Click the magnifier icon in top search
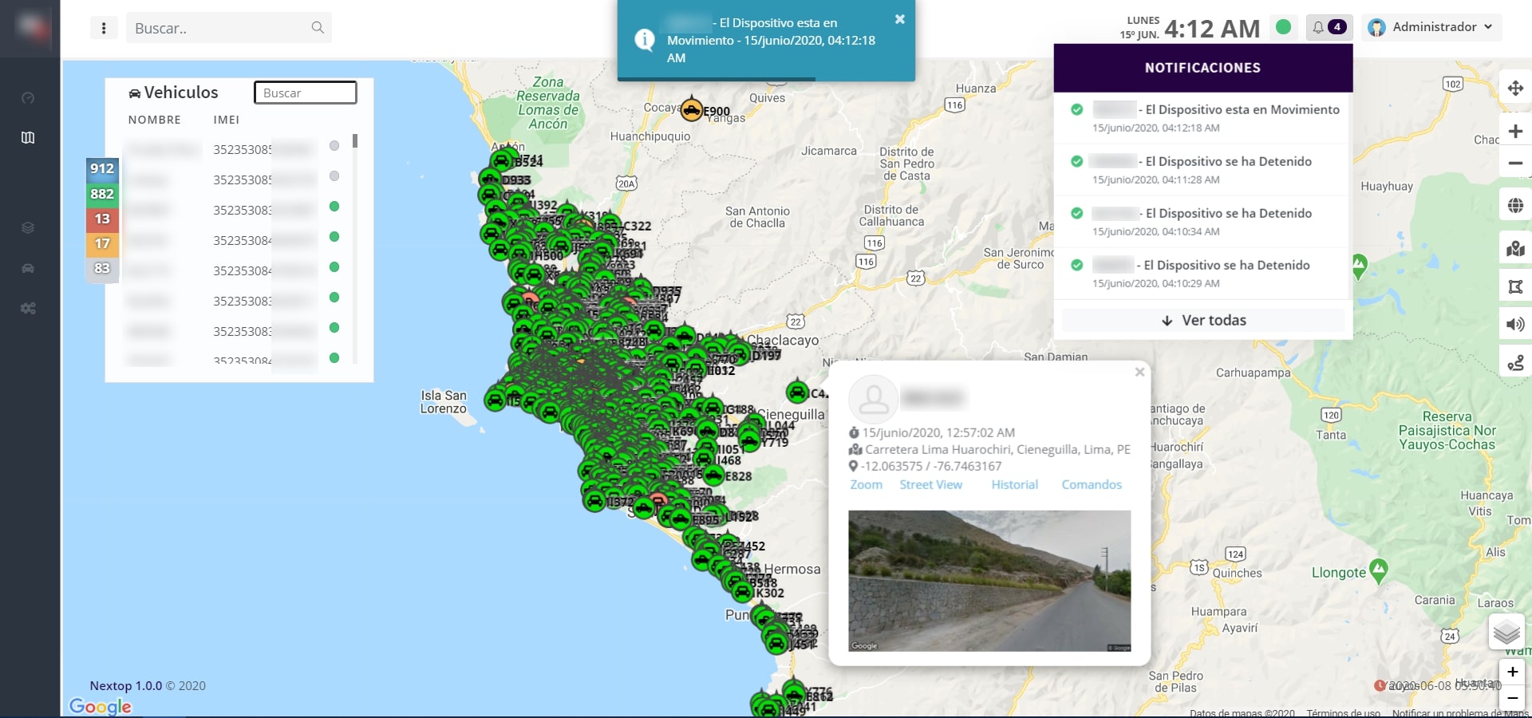This screenshot has height=718, width=1532. click(318, 28)
